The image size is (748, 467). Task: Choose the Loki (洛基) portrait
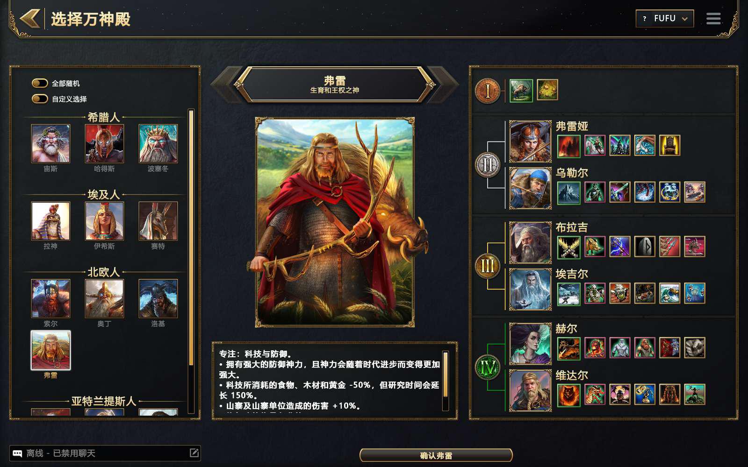click(158, 298)
